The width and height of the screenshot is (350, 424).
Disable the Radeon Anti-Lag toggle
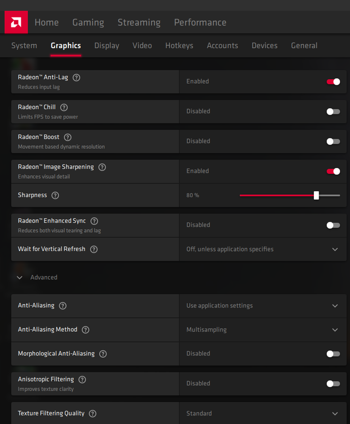pyautogui.click(x=333, y=82)
